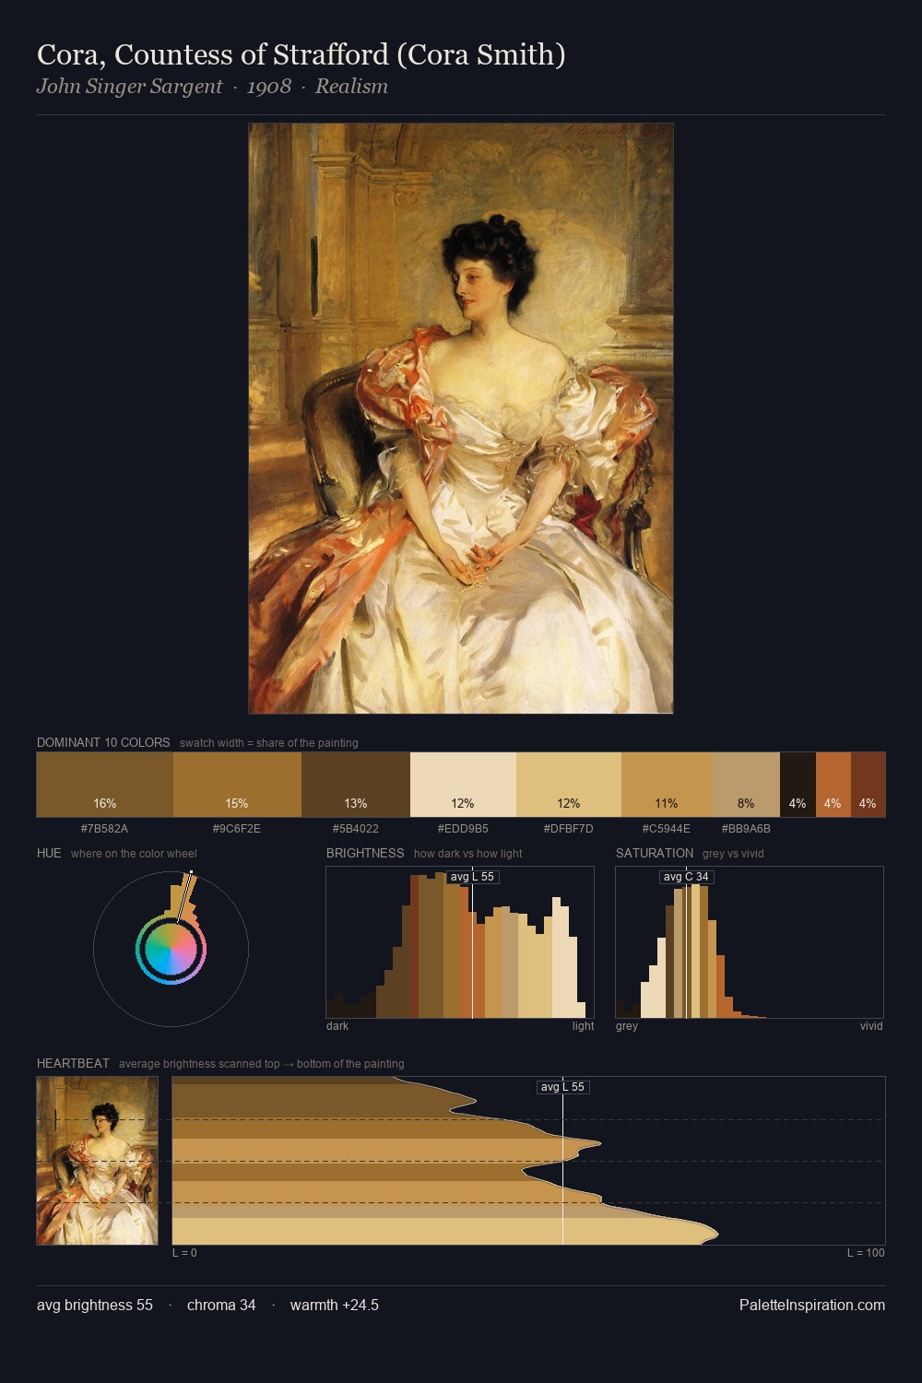Click the 'BRIGHTNESS' section heading
The width and height of the screenshot is (922, 1383).
(365, 853)
